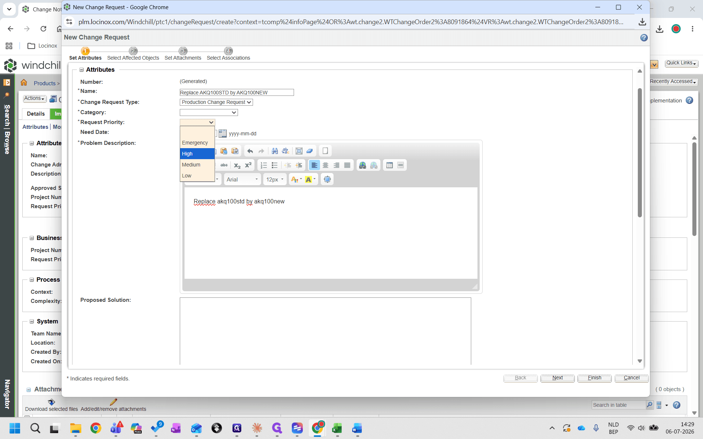This screenshot has height=439, width=703.
Task: Go to Set Attachments step
Action: click(x=183, y=54)
